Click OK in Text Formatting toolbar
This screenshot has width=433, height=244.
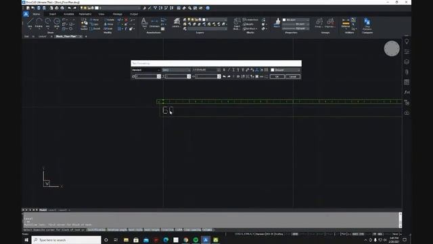coord(277,77)
